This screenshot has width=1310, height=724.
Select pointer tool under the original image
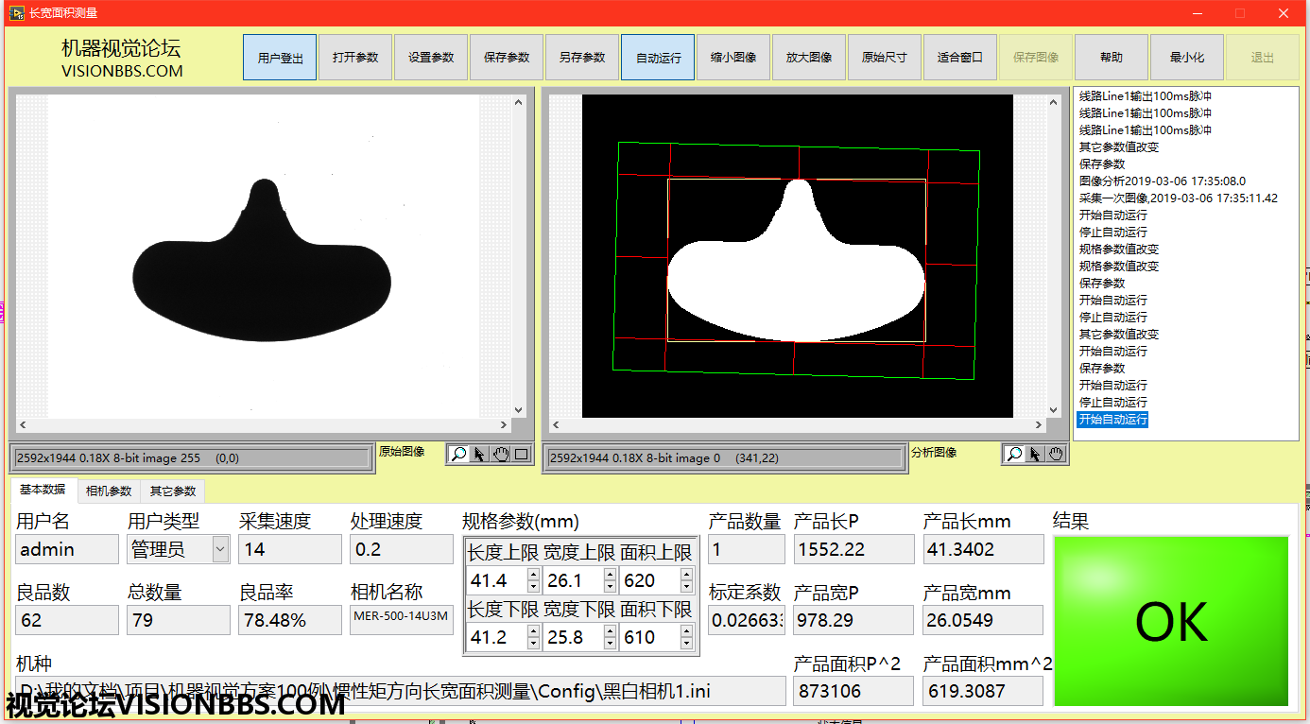(479, 454)
